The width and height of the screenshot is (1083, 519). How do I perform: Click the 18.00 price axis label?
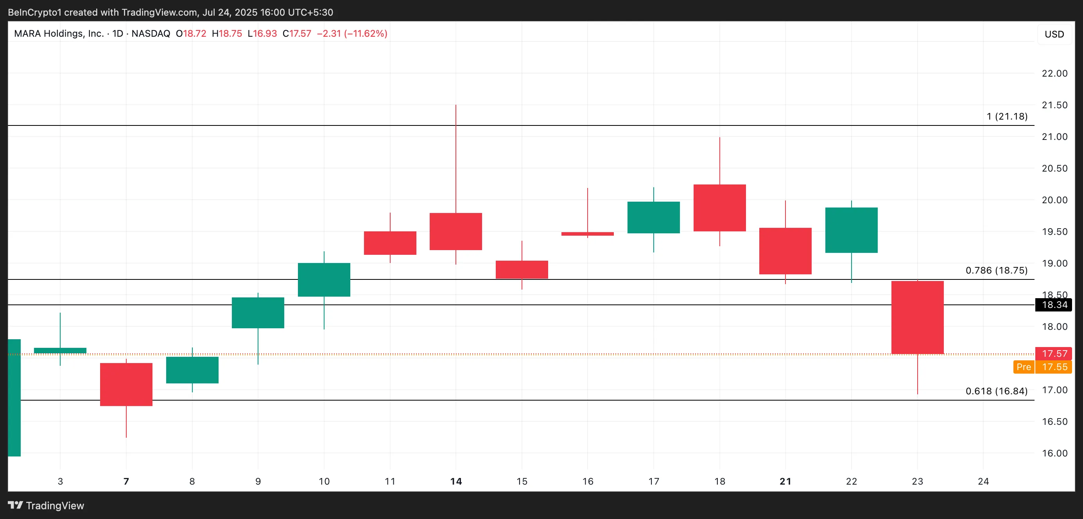click(1054, 327)
